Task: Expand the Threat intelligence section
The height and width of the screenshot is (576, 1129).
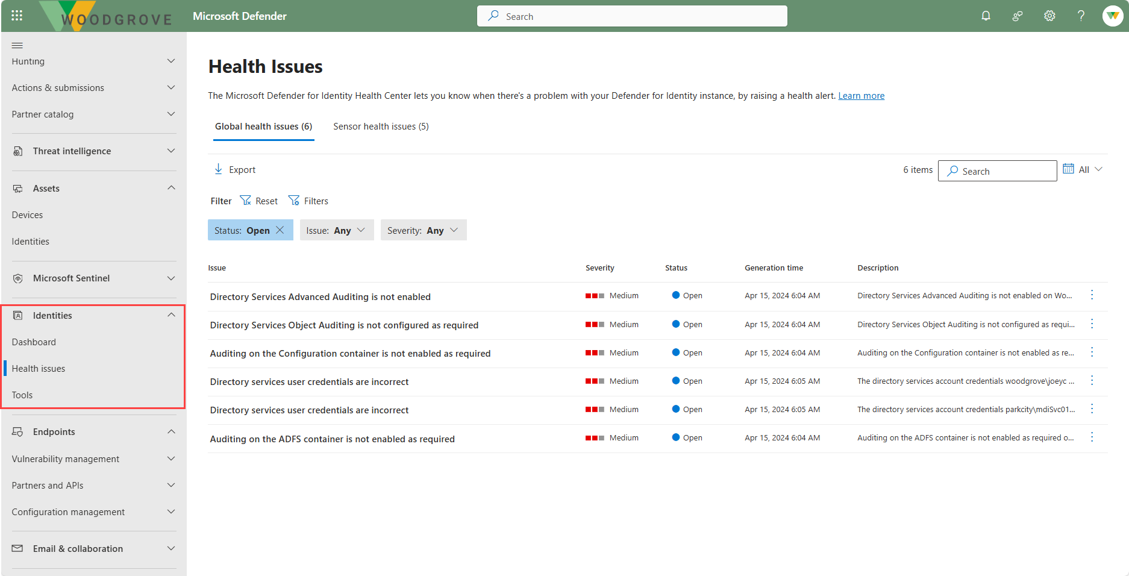Action: (93, 151)
